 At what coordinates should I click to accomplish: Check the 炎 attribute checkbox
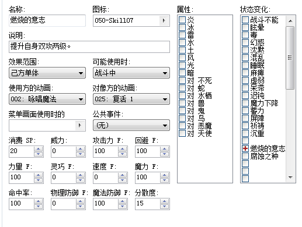182,20
